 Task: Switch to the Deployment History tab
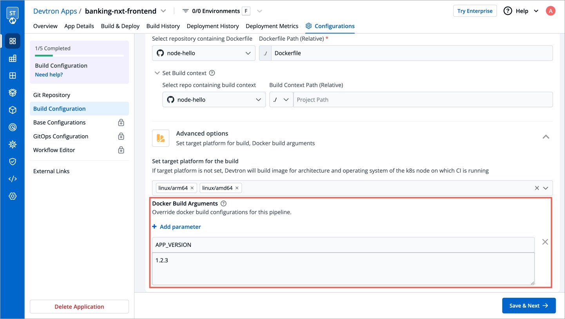(x=213, y=26)
